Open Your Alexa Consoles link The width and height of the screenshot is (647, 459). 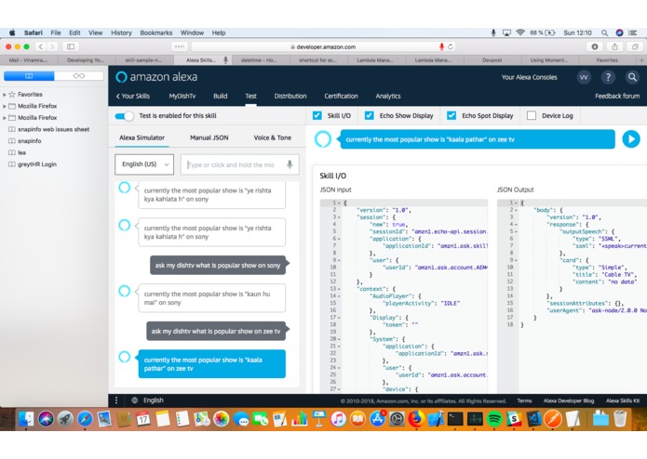tap(529, 77)
